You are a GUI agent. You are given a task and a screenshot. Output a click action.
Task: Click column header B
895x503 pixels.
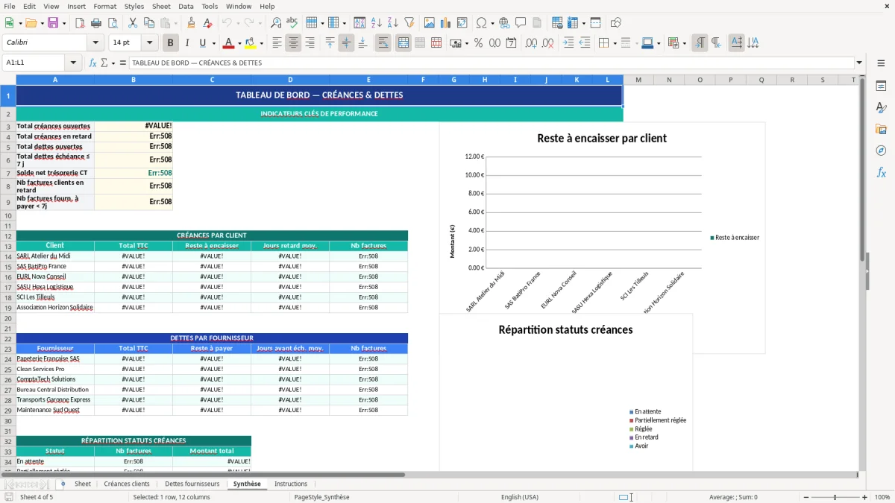coord(134,80)
